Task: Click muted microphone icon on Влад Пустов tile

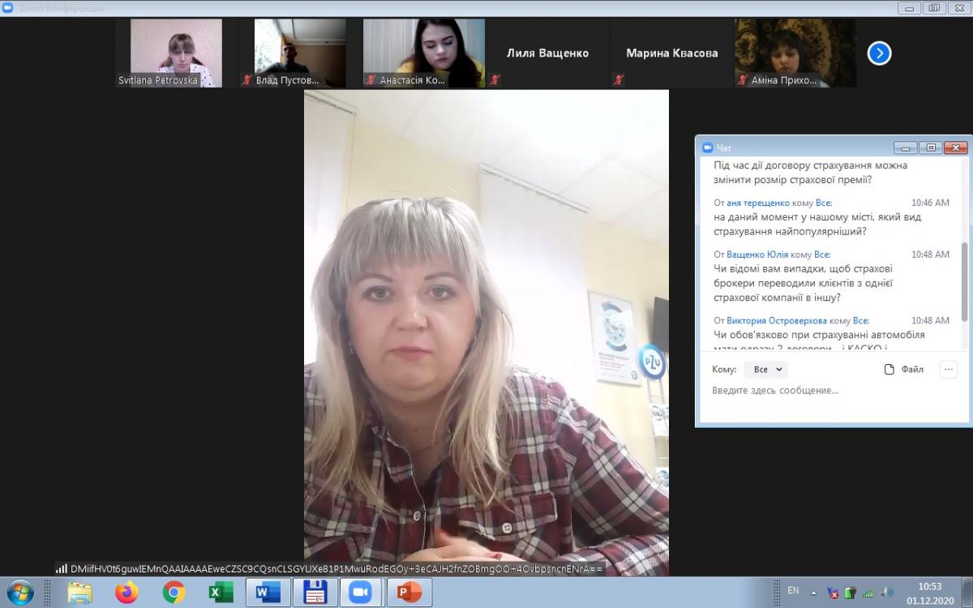Action: [247, 80]
